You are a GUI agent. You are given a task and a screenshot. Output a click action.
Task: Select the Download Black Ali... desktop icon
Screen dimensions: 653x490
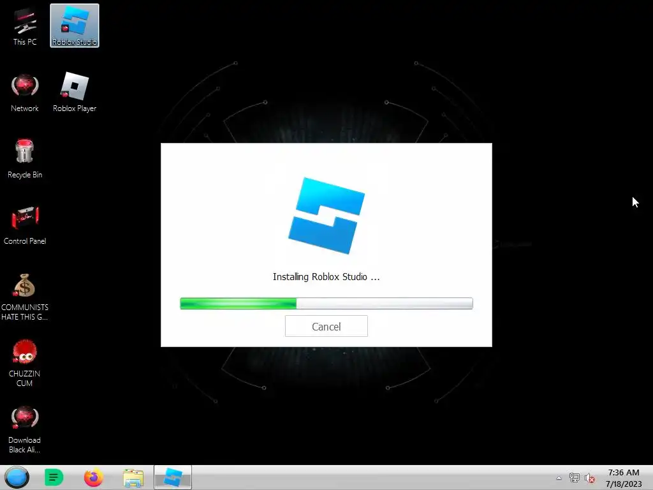[25, 429]
